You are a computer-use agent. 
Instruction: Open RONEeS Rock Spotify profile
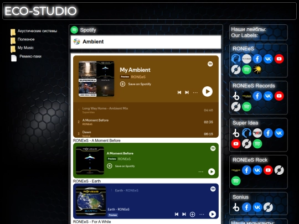[x=236, y=181]
